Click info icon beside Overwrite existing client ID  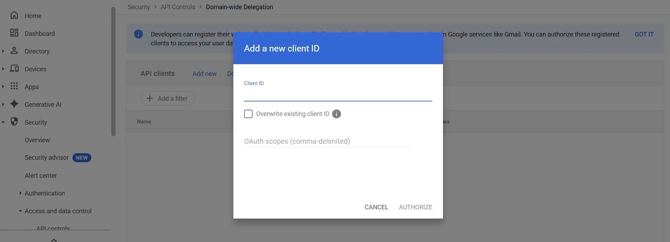(x=337, y=114)
